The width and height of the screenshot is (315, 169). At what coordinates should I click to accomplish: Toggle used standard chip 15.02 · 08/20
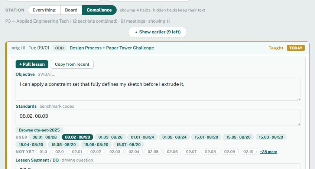[x=238, y=137]
